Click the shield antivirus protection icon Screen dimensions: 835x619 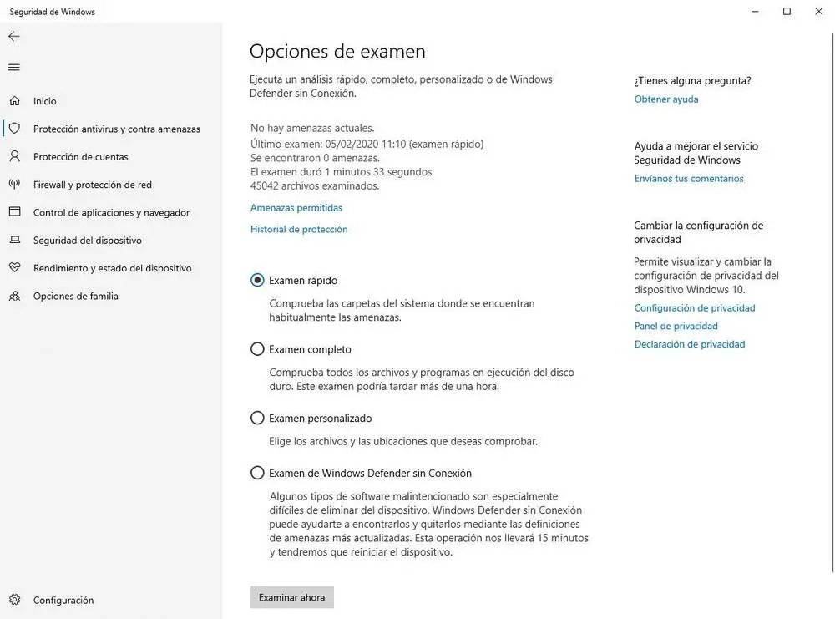[15, 129]
